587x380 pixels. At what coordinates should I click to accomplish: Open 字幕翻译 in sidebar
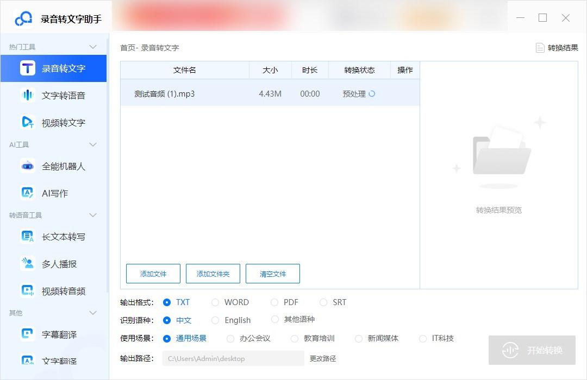[53, 334]
